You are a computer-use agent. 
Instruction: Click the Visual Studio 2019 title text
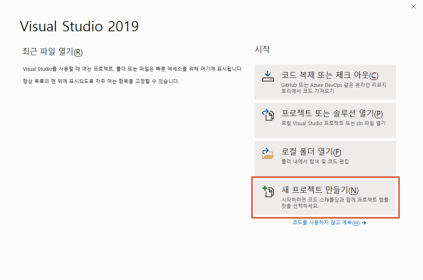point(79,26)
